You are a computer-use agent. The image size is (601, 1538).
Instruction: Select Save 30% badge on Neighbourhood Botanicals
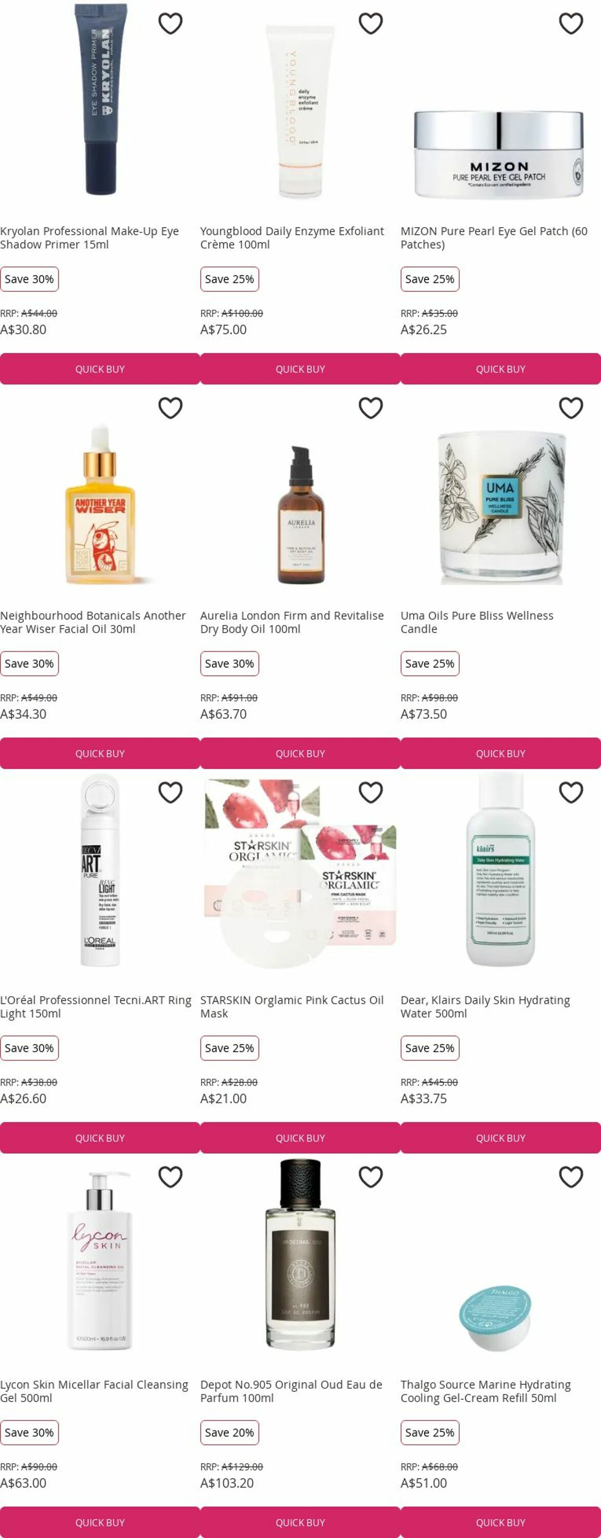(x=29, y=663)
